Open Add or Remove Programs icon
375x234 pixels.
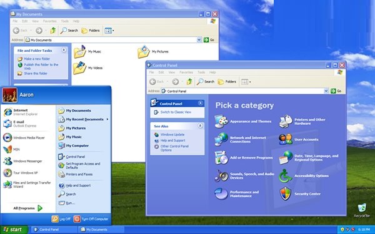221,158
